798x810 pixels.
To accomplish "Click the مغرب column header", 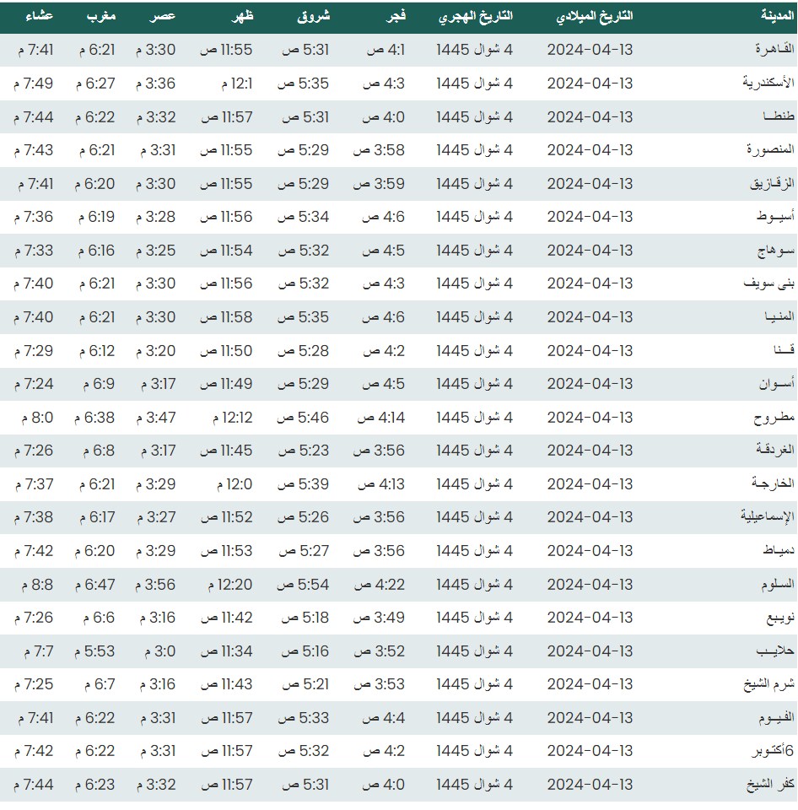I will click(102, 17).
